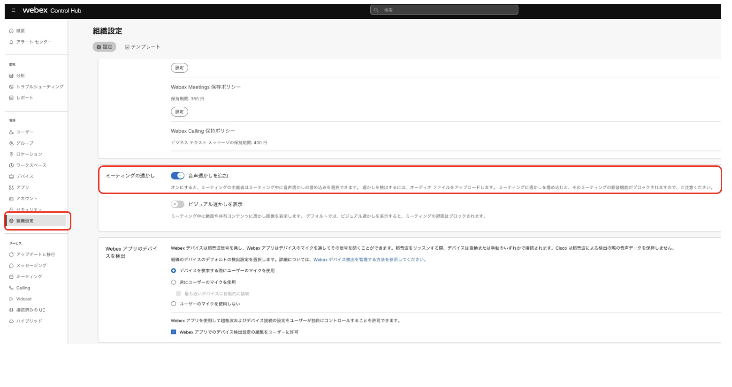Viewport: 732px width, 387px height.
Task: Switch to the テンプレート tab
Action: pos(143,47)
